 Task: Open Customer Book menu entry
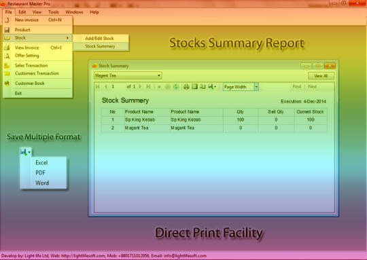click(37, 83)
